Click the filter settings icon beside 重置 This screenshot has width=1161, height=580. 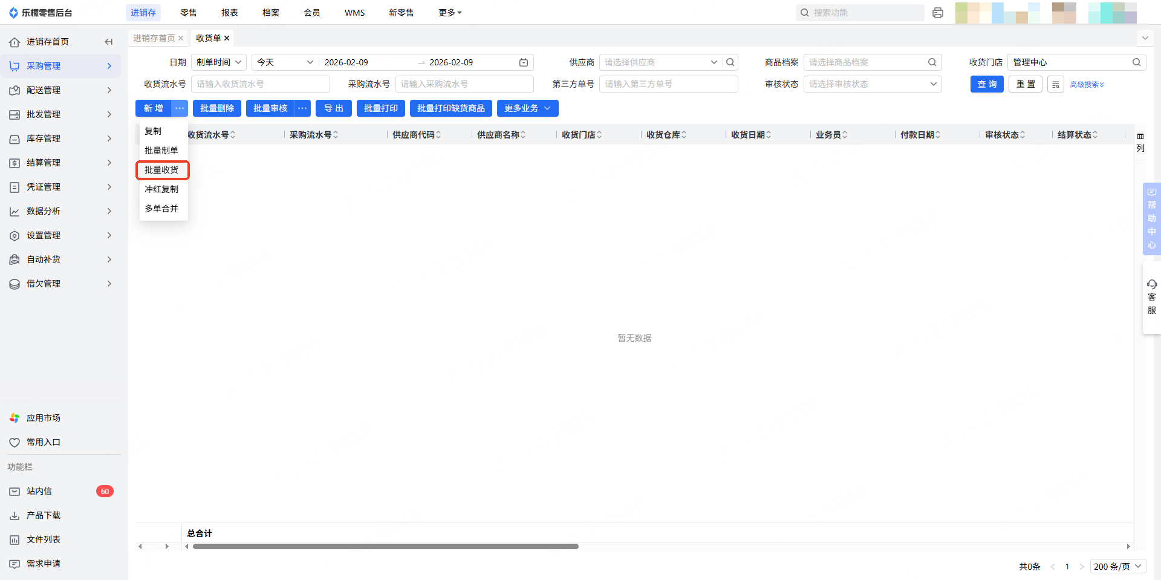tap(1056, 84)
